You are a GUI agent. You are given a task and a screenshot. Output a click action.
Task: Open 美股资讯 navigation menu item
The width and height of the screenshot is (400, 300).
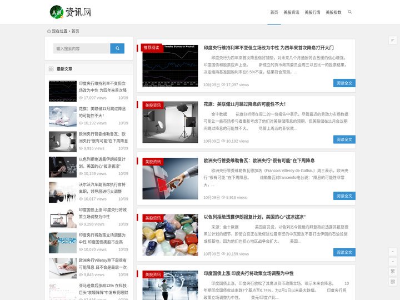coord(291,12)
